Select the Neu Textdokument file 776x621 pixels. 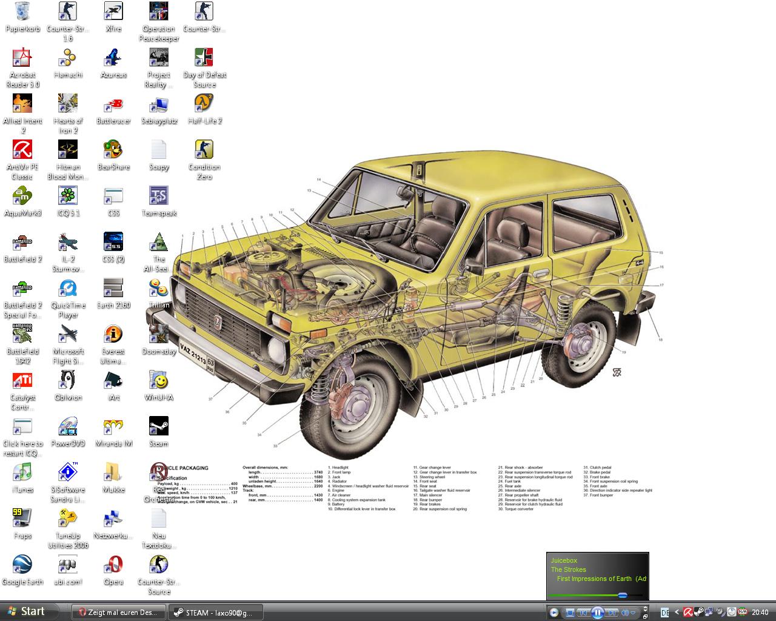coord(159,529)
